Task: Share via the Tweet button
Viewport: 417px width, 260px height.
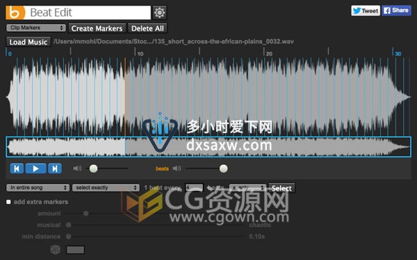Action: pos(366,10)
